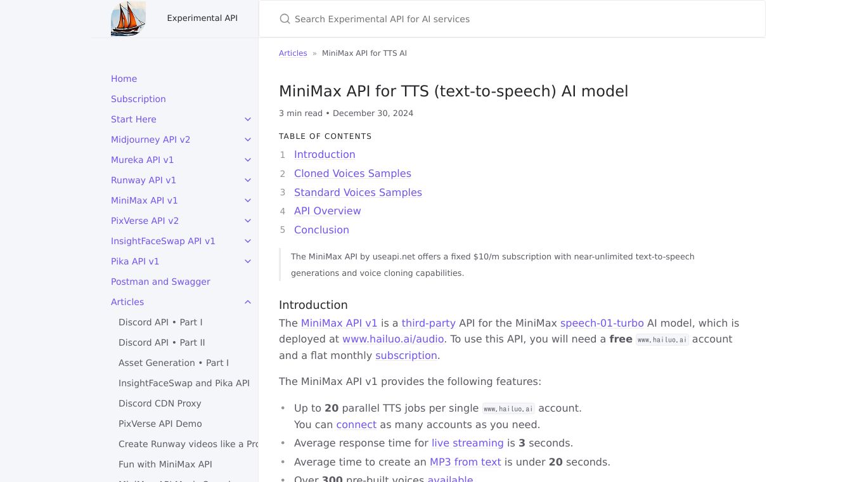This screenshot has height=482, width=857.
Task: Expand the Midjourney API v2 menu
Action: tap(248, 140)
